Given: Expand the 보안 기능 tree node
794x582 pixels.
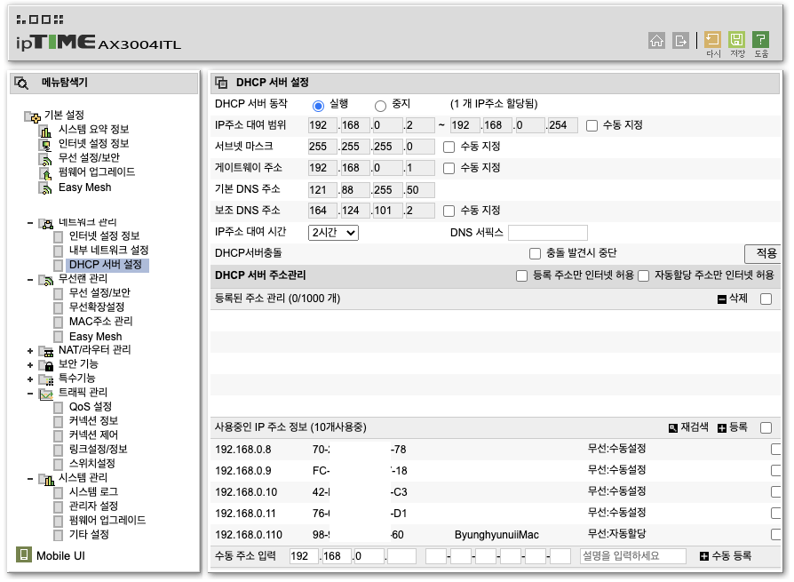Looking at the screenshot, I should click(x=30, y=364).
